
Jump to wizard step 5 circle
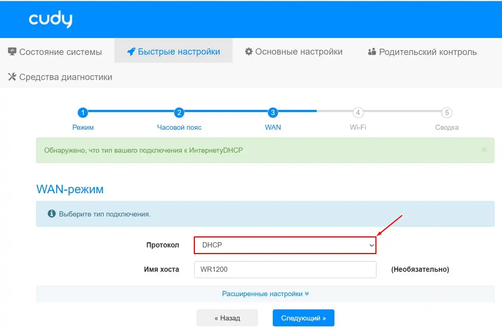pos(447,112)
